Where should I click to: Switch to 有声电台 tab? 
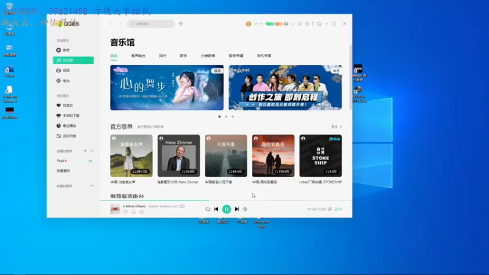click(138, 56)
